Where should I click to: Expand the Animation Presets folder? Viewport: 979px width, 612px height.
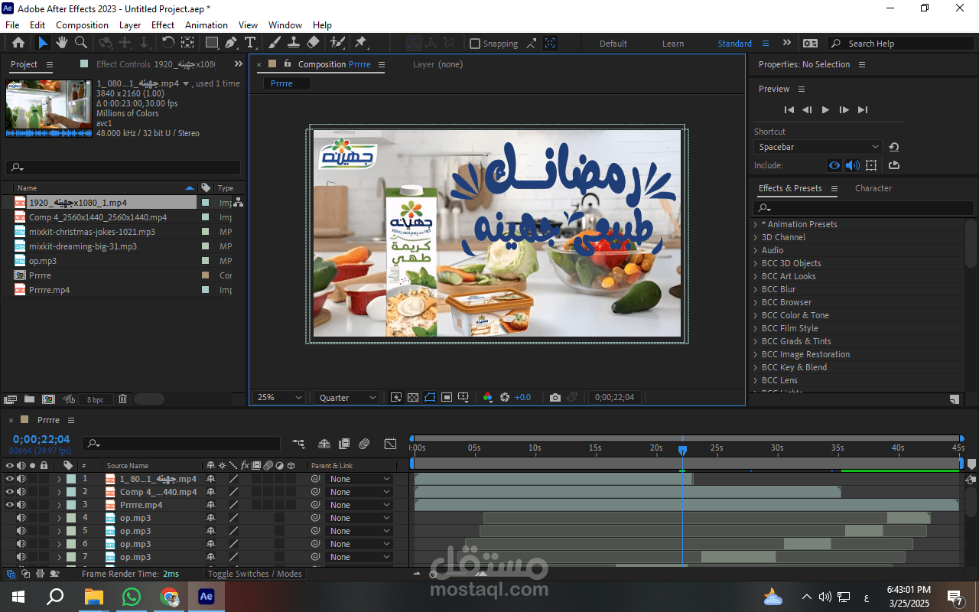756,224
